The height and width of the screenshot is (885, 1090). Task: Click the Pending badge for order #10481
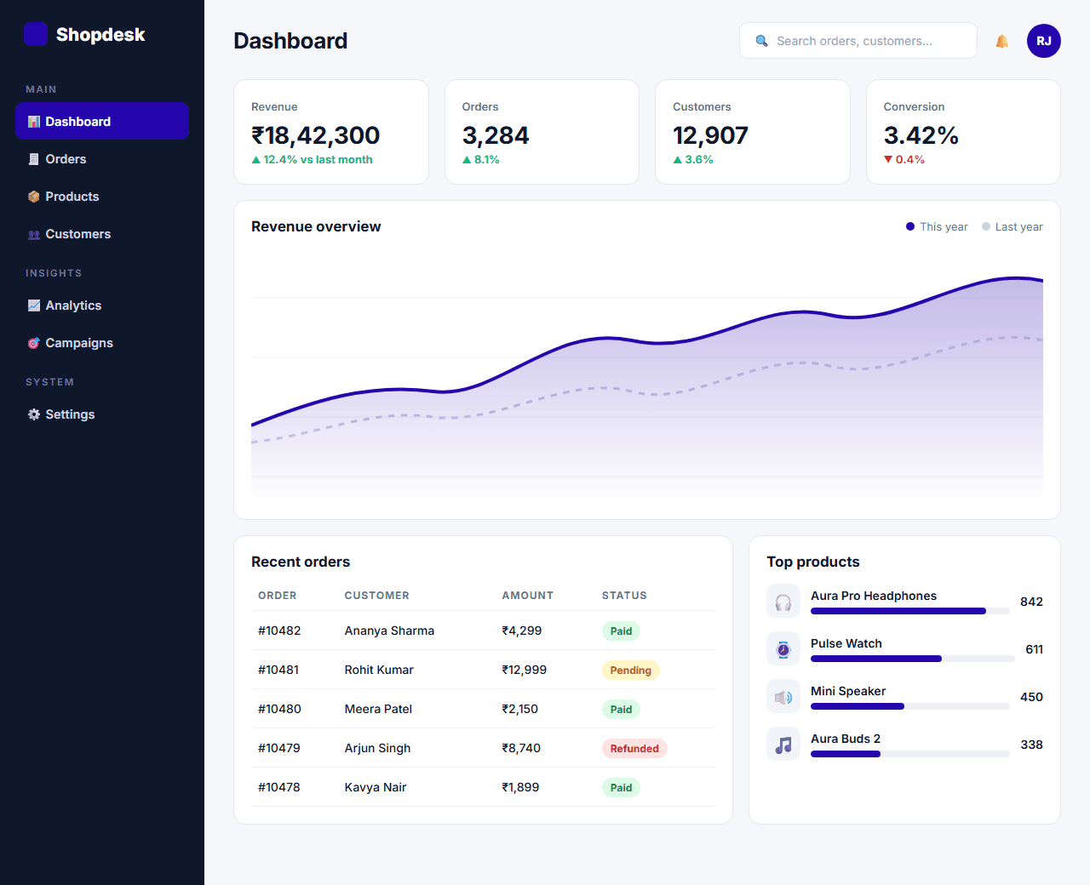pyautogui.click(x=631, y=671)
